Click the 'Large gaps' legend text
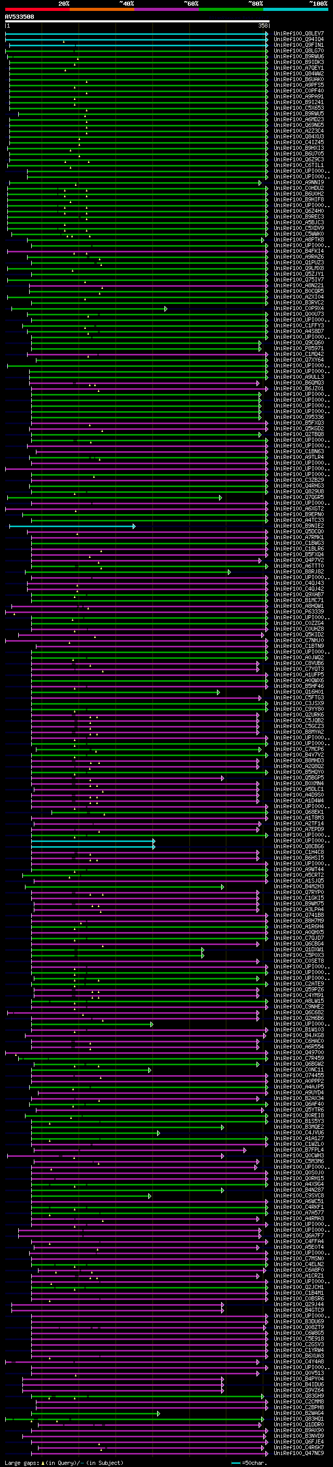The height and width of the screenshot is (1467, 333). [22, 1462]
